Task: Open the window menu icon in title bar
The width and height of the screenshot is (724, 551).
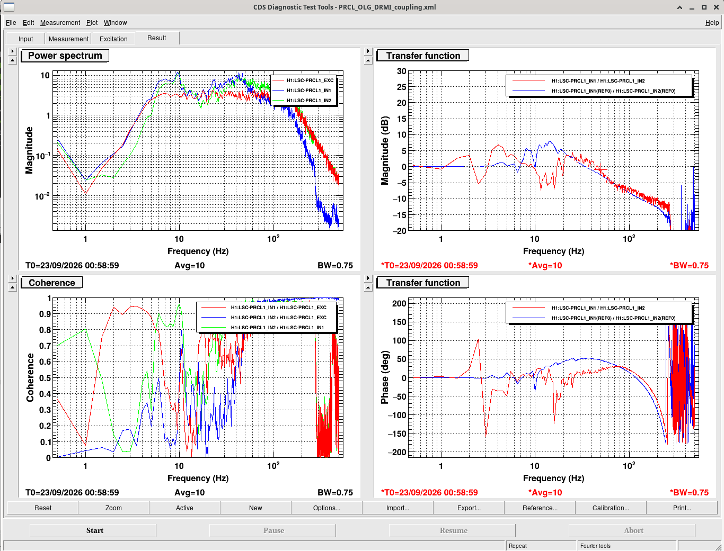Action: 9,7
